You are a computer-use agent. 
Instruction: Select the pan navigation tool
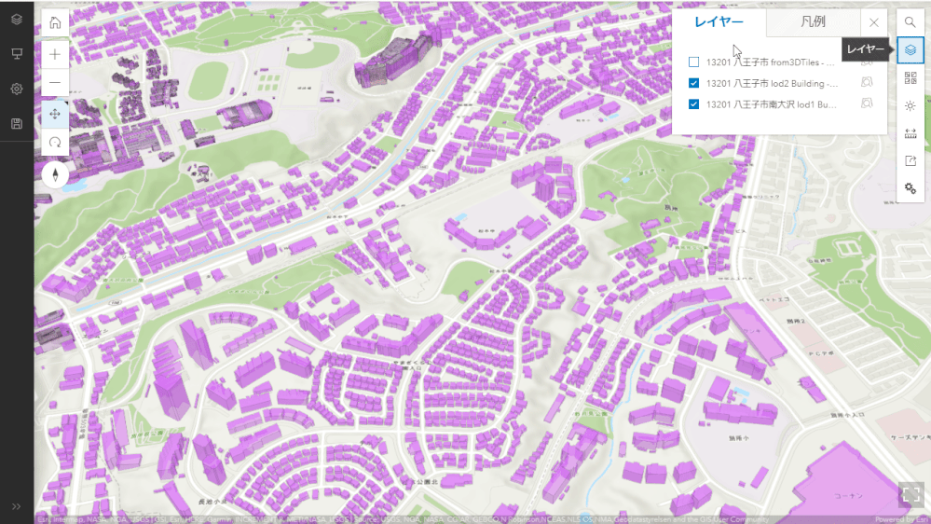(55, 114)
